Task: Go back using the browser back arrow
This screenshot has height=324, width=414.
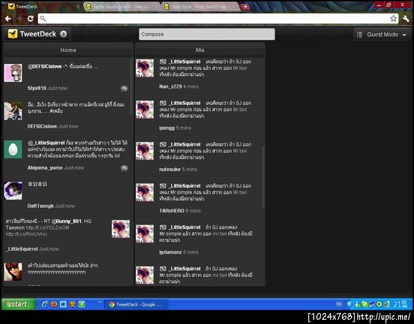Action: pyautogui.click(x=8, y=19)
